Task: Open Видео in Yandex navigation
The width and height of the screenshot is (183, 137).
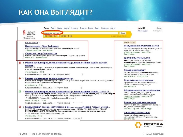Action: 97,28
